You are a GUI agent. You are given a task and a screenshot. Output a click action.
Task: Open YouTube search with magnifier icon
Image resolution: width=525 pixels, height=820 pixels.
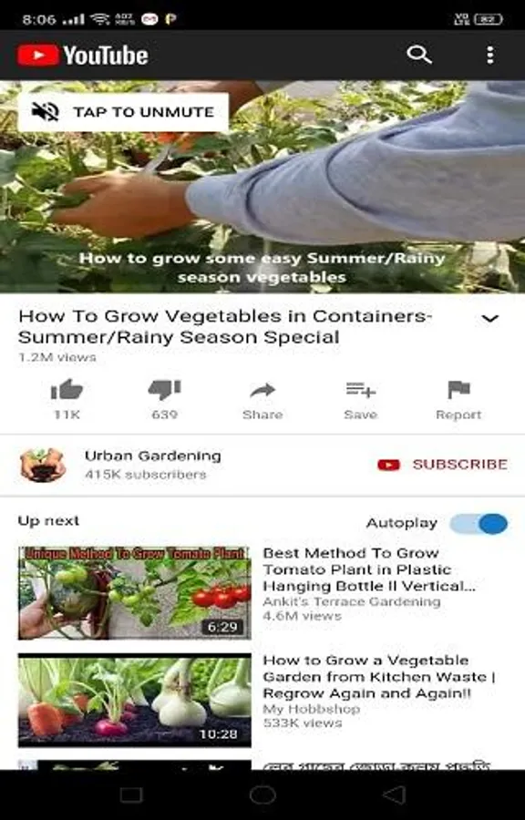pos(419,55)
